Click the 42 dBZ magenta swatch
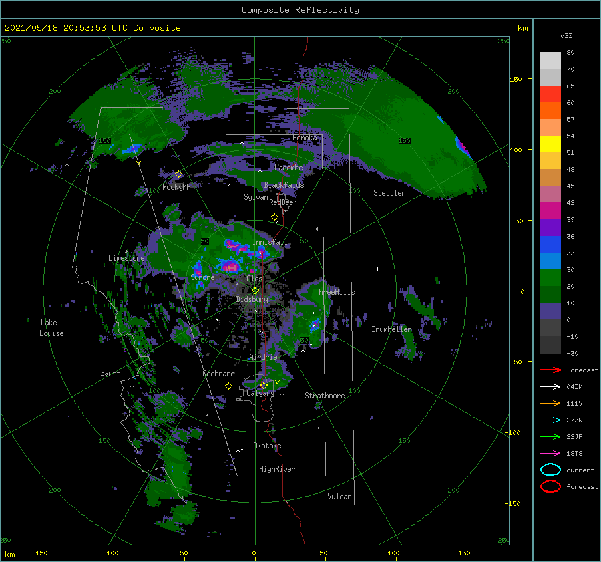 click(x=550, y=210)
